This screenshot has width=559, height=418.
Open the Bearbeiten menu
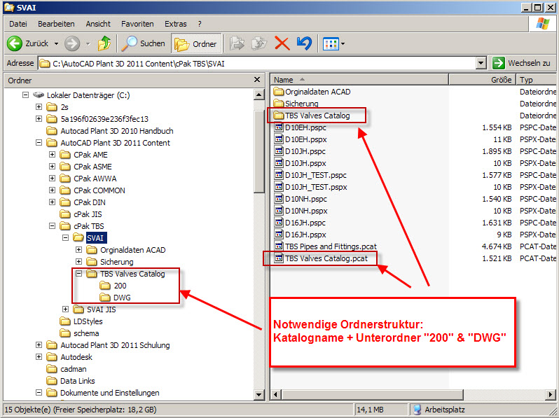tap(56, 24)
